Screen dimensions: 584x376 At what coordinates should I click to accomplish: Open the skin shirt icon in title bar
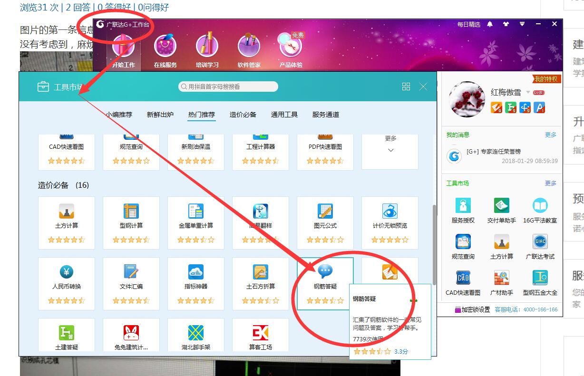point(506,24)
